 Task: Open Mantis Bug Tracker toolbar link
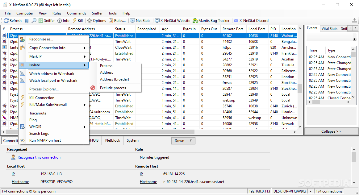click(x=211, y=21)
